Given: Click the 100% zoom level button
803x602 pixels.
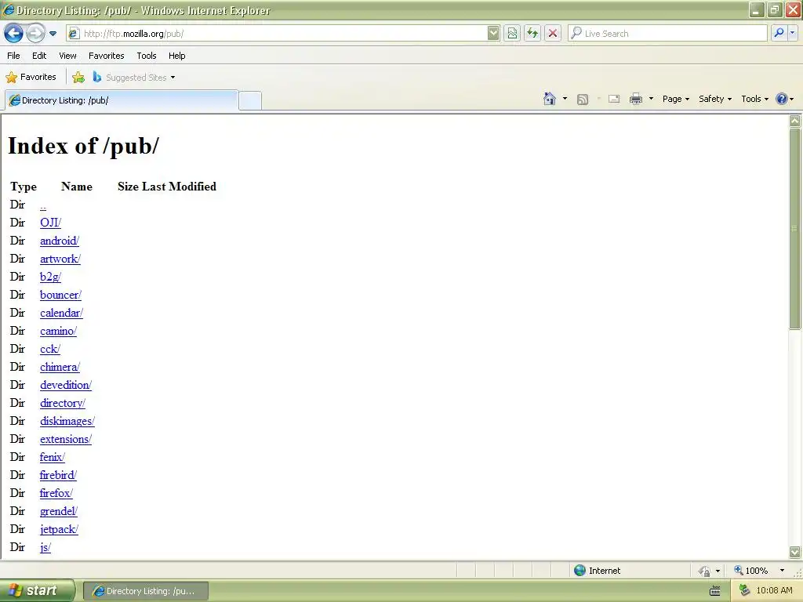Looking at the screenshot, I should pyautogui.click(x=750, y=571).
